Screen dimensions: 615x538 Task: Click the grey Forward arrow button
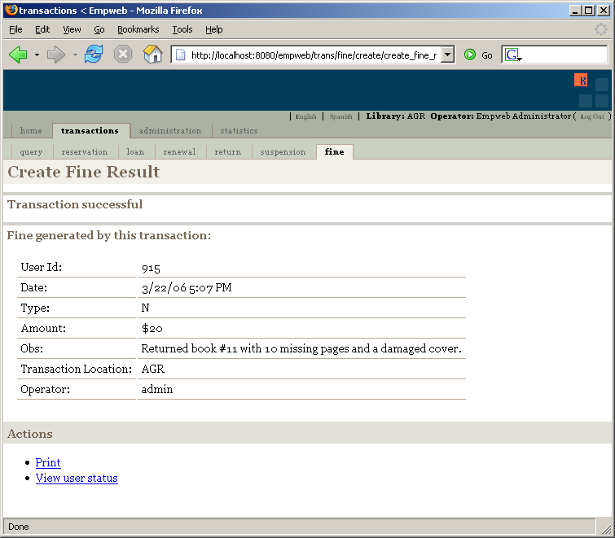[56, 55]
